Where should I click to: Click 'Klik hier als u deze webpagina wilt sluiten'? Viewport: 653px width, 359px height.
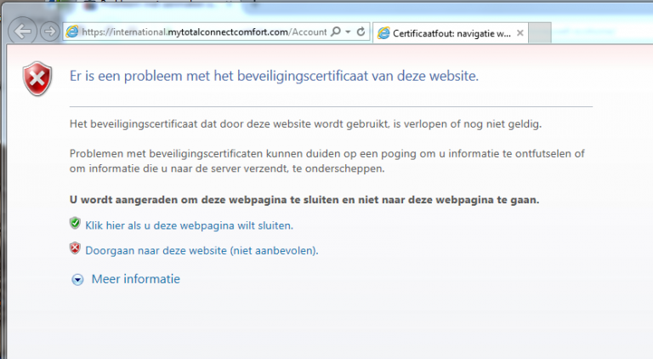pos(189,225)
